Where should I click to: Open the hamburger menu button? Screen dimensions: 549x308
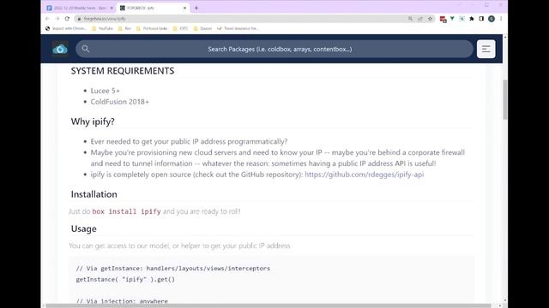[486, 49]
